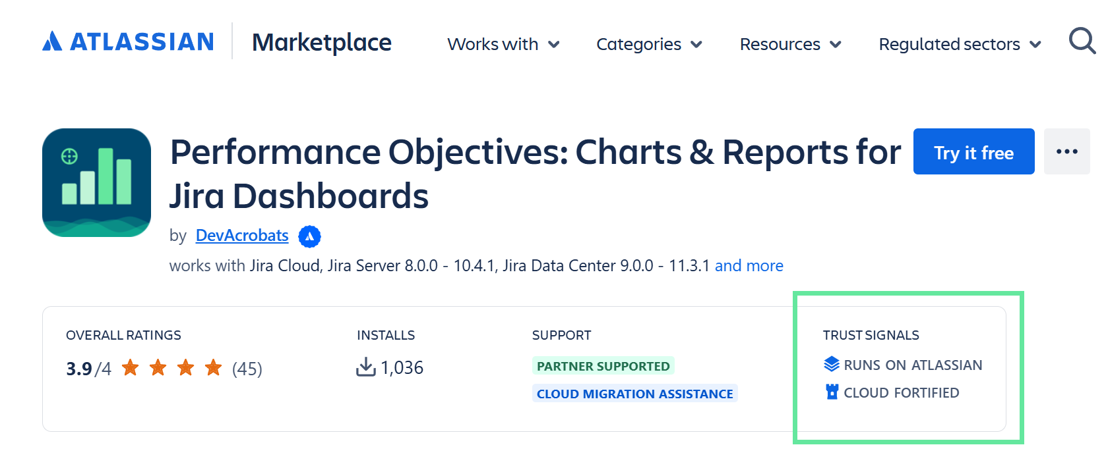Click the Try it free button
This screenshot has height=472, width=1108.
point(973,151)
